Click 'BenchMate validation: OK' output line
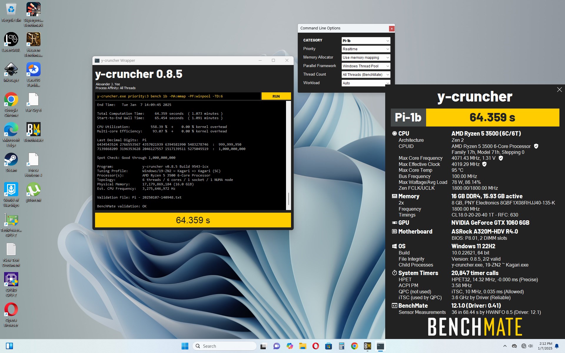Image resolution: width=565 pixels, height=353 pixels. (x=122, y=206)
